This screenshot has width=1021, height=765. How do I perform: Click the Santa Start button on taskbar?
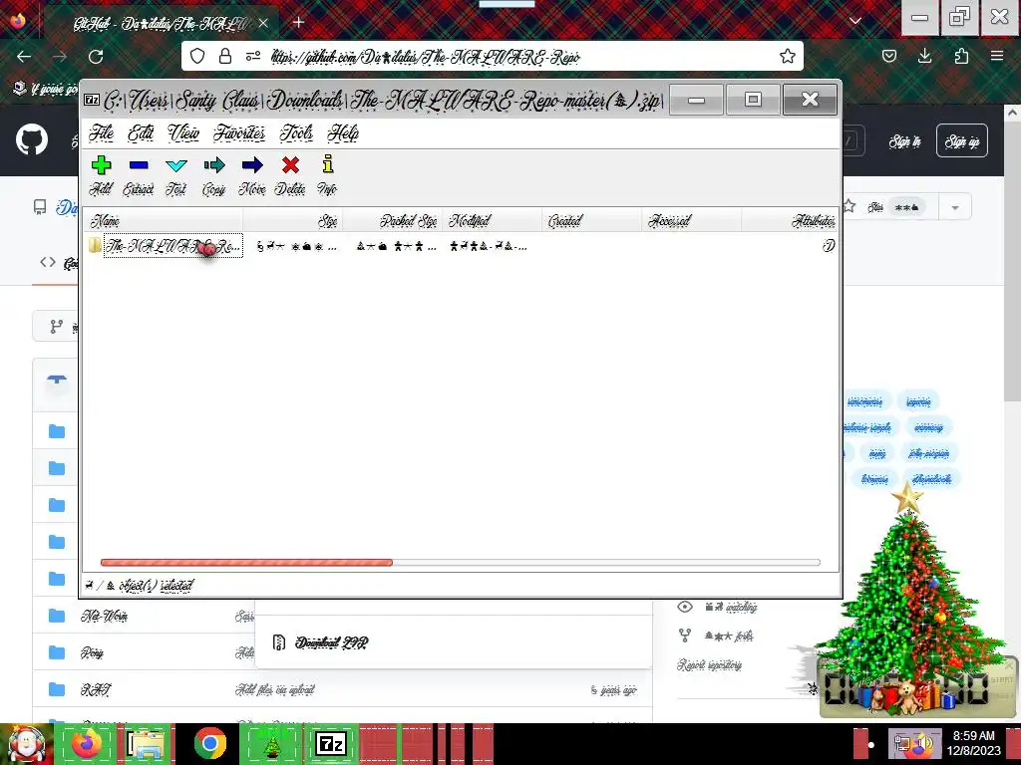(26, 744)
